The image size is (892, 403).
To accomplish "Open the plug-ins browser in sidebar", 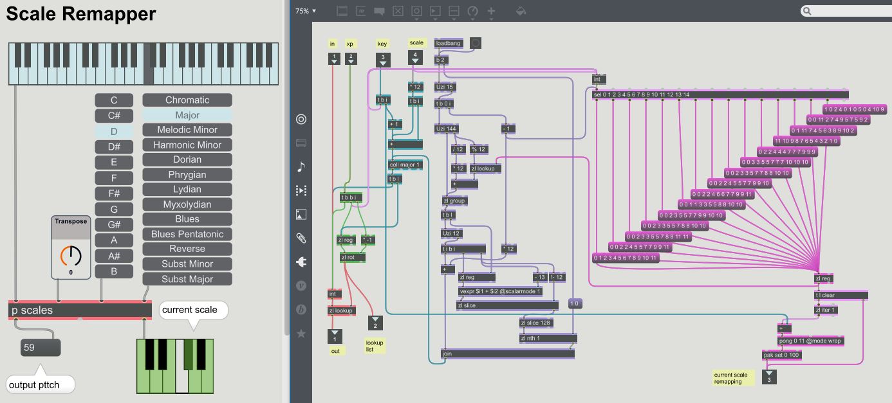I will pyautogui.click(x=301, y=262).
